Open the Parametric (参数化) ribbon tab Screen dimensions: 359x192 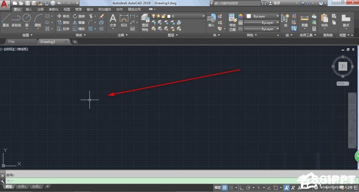(54, 9)
